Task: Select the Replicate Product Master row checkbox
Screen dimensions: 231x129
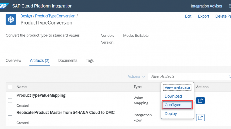Action: 10,118
